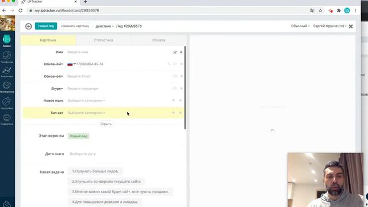Screen dimensions: 368x207
Task: Click the account avatar image at sidebar top
Action: [x=7, y=23]
